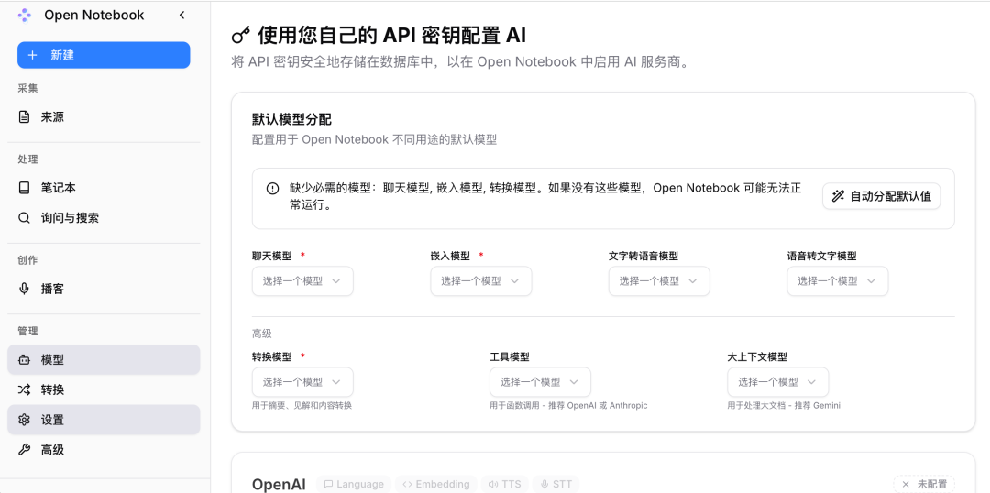990x493 pixels.
Task: Open the 聊天模型 model dropdown
Action: (302, 281)
